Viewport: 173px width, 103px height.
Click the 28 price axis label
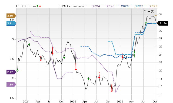pyautogui.click(x=161, y=39)
